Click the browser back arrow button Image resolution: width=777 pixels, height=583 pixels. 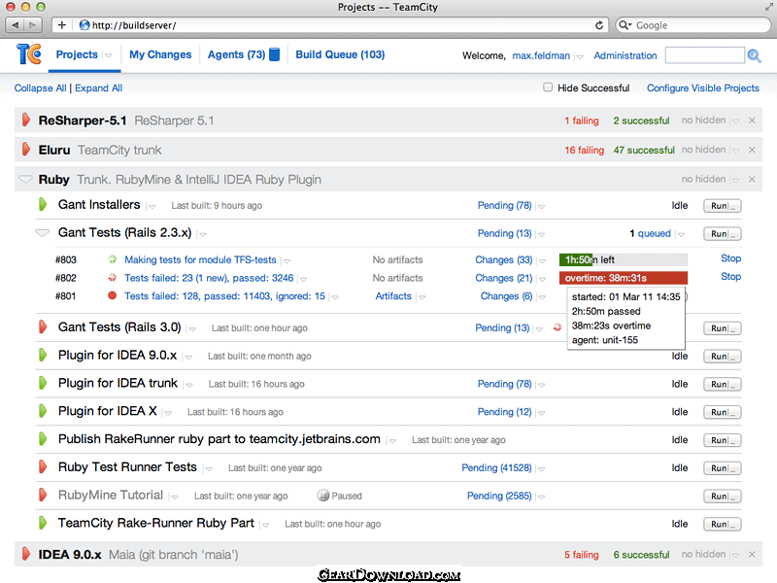[x=16, y=25]
